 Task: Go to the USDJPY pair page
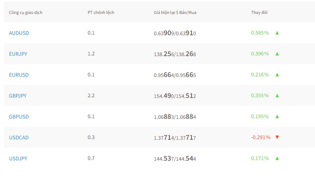(18, 159)
